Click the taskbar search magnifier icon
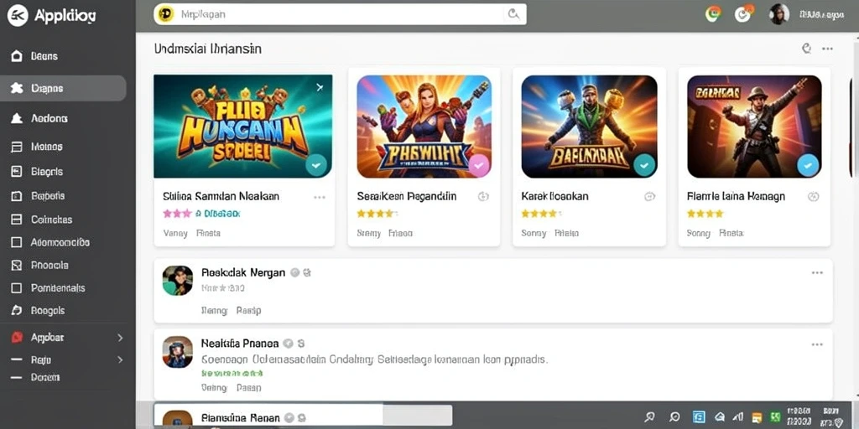The height and width of the screenshot is (429, 859). [x=650, y=416]
